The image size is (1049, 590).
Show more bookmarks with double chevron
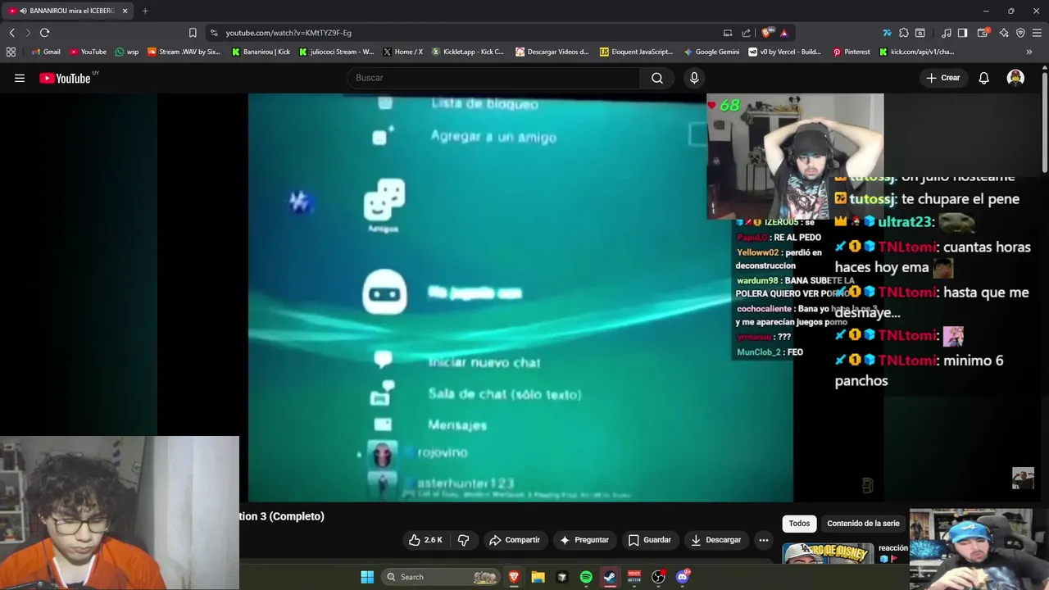1029,52
